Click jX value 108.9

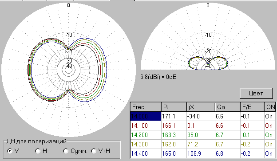201,153
